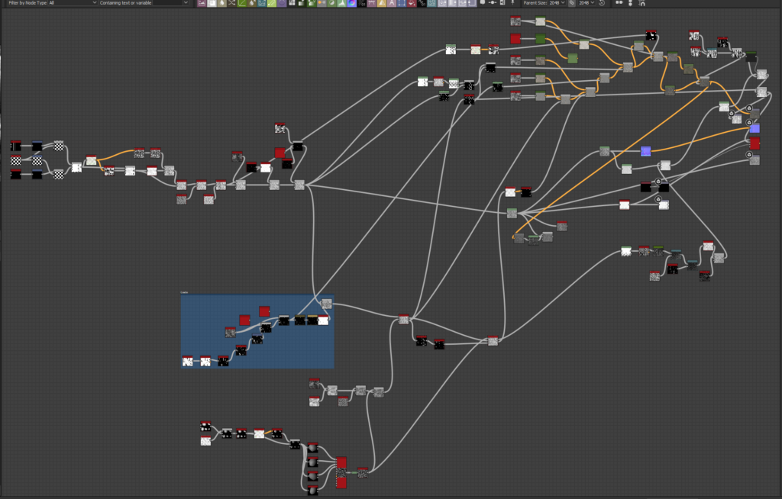Add a Warp node from the toolbar
This screenshot has width=782, height=499.
tap(431, 3)
